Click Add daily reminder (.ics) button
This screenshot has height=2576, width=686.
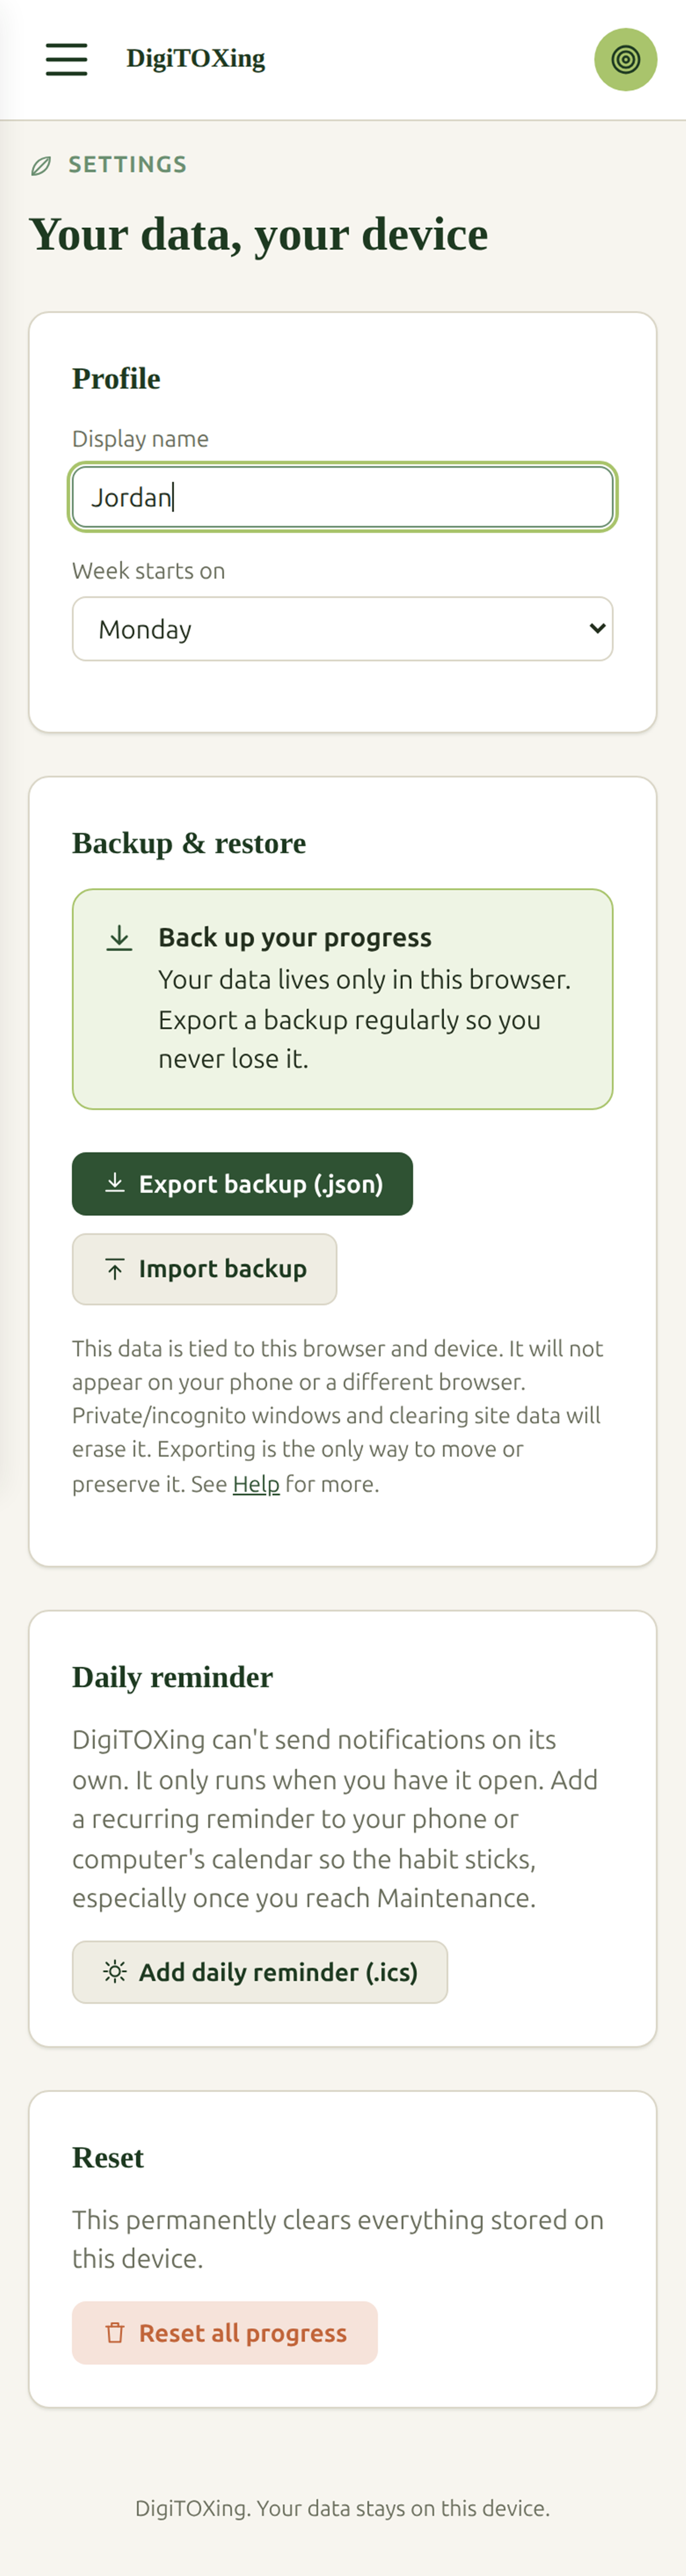coord(260,1972)
